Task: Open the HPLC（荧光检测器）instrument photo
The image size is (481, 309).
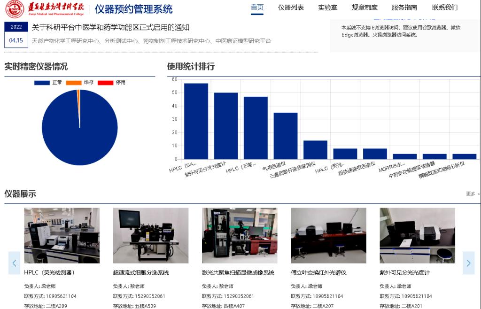Action: 62,235
